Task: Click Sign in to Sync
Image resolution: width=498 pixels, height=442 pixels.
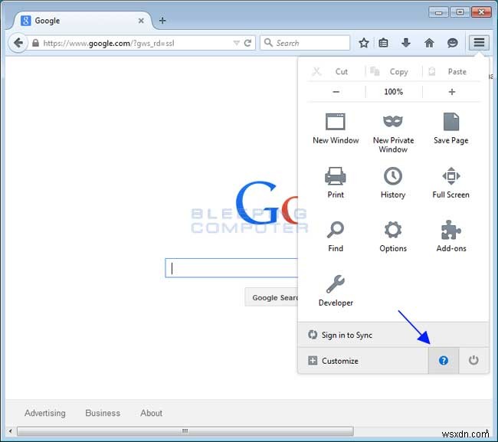Action: [394, 335]
